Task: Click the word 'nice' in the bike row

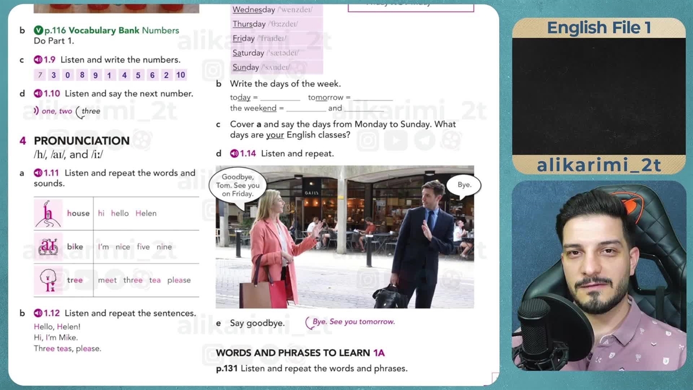Action: click(x=123, y=247)
